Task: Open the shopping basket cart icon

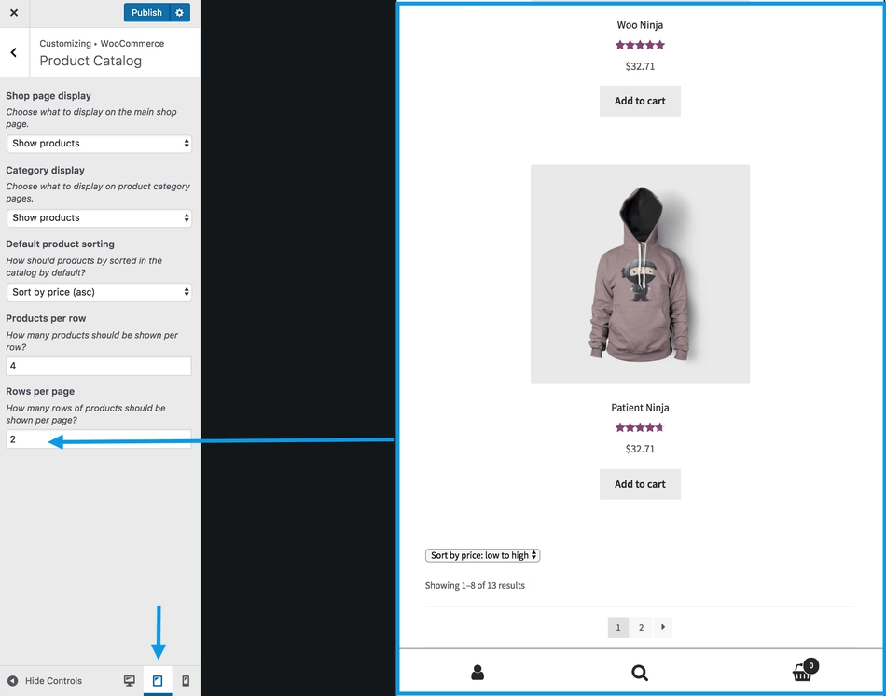Action: 804,671
